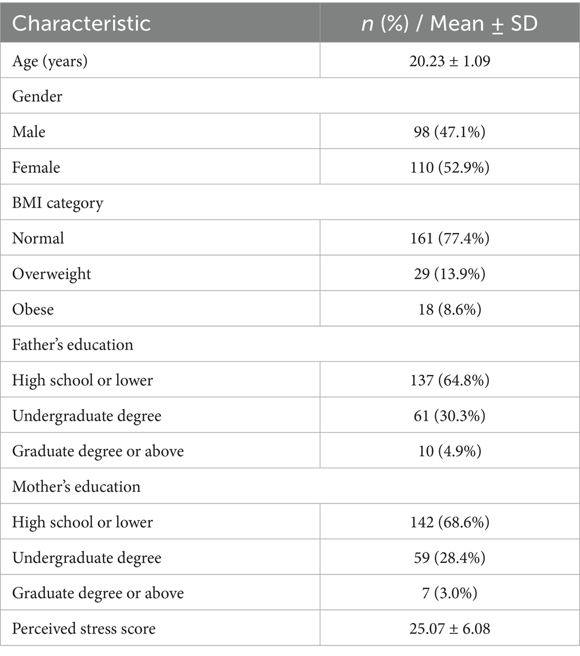
Task: Click the Characteristic column header
Action: (x=81, y=23)
